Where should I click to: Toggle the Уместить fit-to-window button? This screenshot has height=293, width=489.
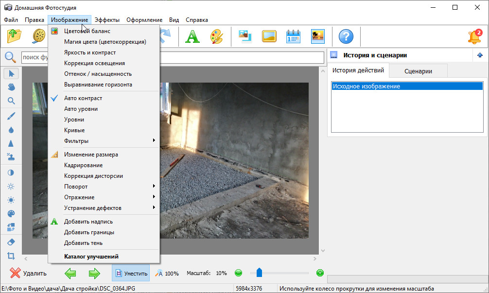[x=131, y=273]
